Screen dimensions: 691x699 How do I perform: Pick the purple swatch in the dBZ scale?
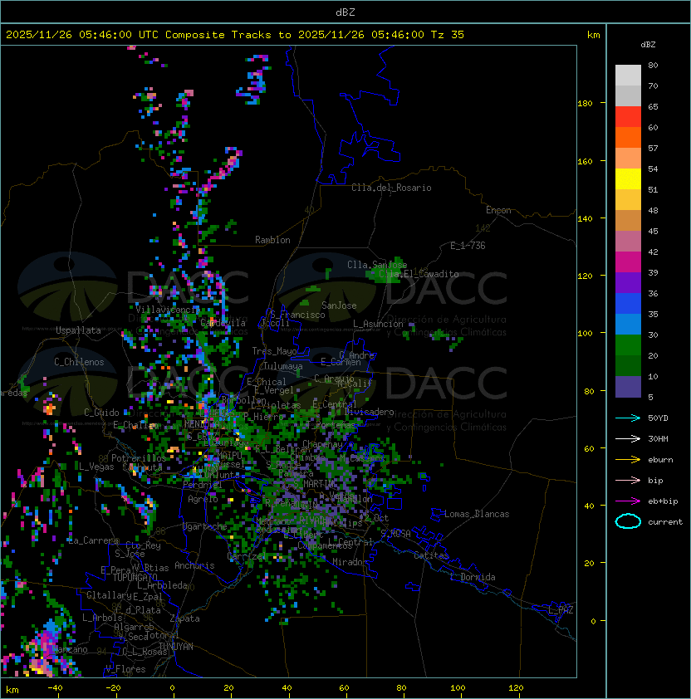pos(628,282)
